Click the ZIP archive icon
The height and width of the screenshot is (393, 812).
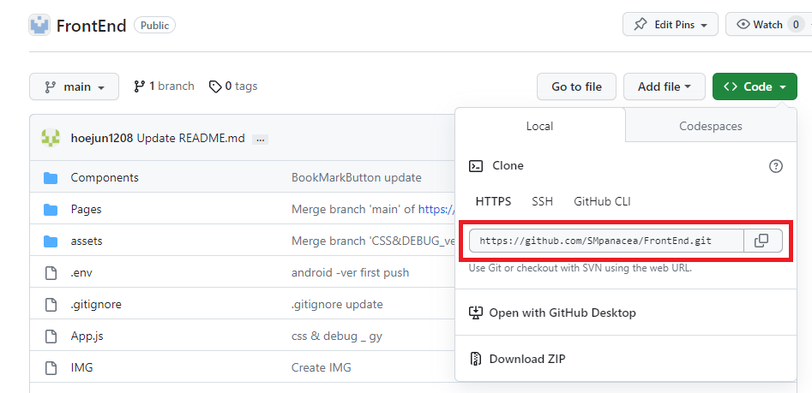tap(475, 359)
